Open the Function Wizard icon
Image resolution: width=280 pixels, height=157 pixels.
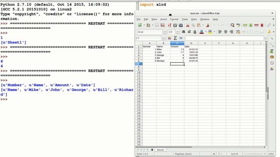169,38
